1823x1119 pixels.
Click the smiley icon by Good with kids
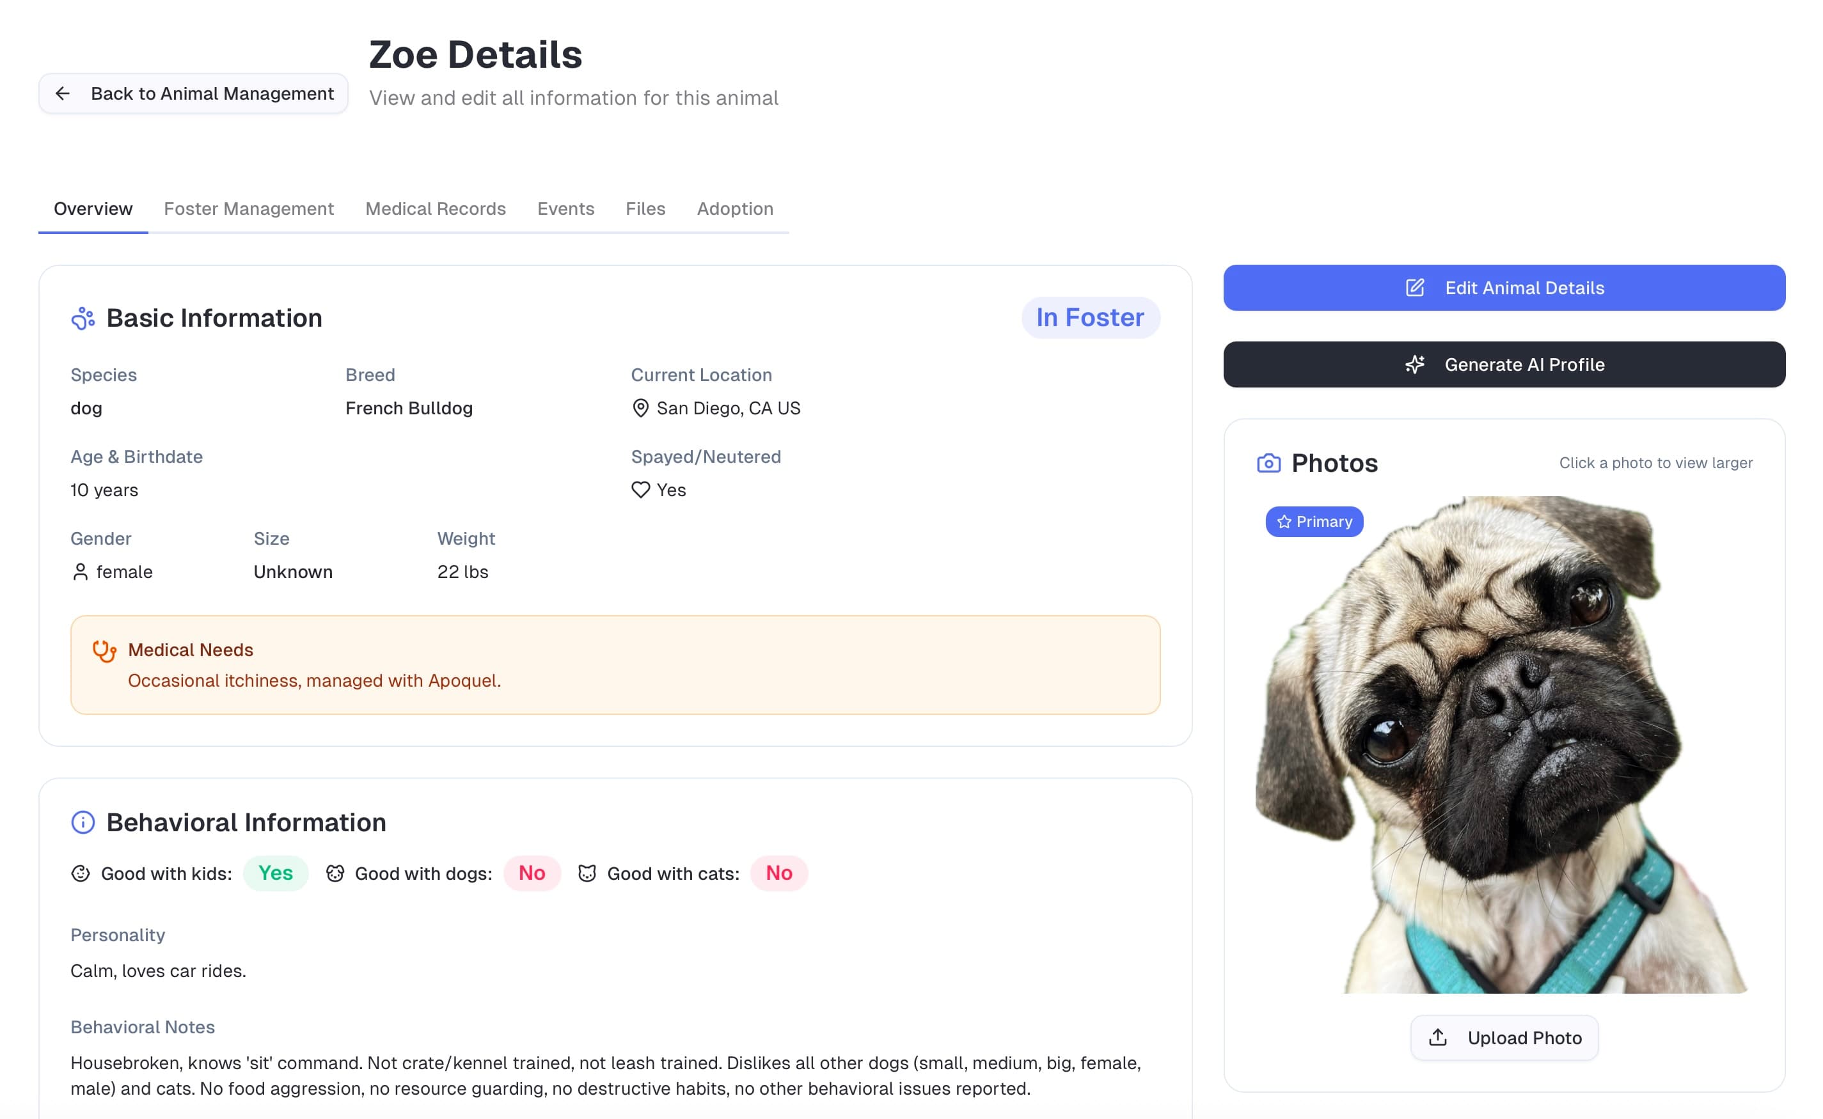tap(81, 873)
